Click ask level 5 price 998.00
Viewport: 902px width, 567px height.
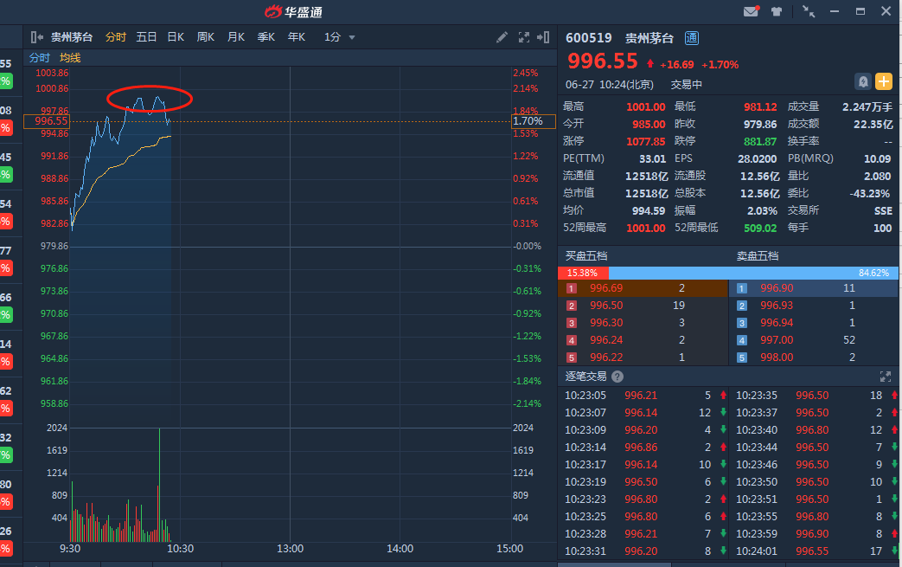tap(777, 357)
